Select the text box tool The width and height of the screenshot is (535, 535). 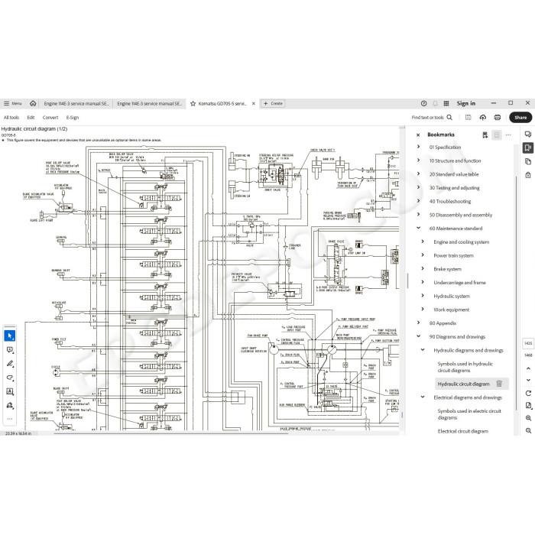(x=9, y=391)
